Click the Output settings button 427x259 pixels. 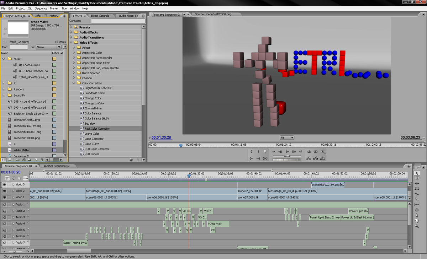click(x=322, y=152)
